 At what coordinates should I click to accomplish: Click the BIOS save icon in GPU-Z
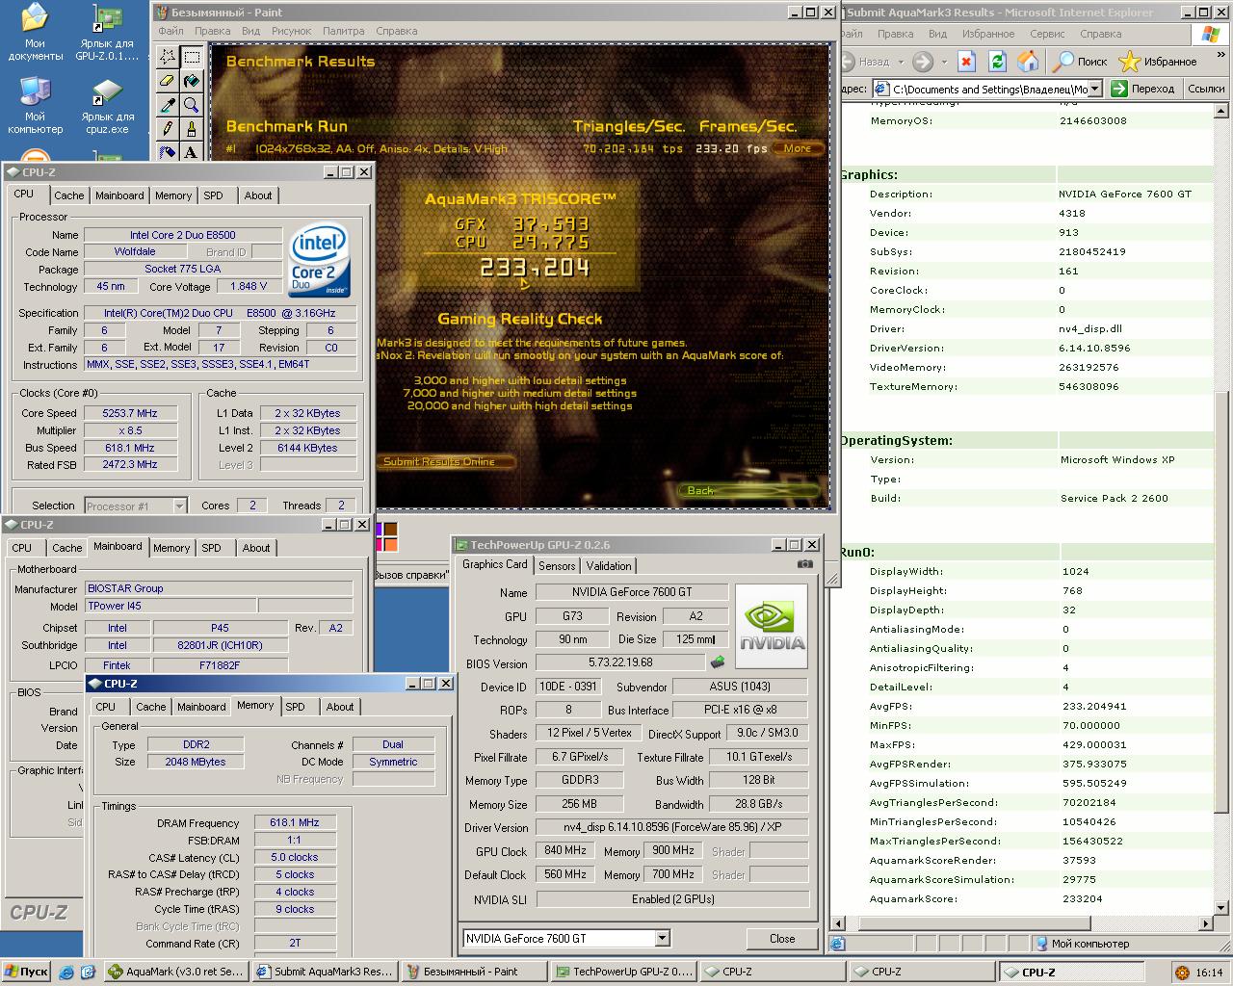tap(718, 662)
